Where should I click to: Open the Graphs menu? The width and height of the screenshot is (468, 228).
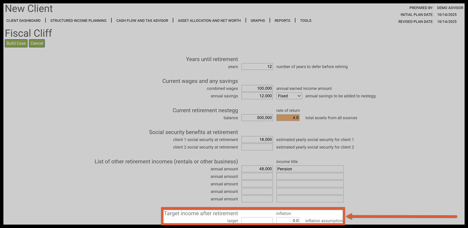[x=258, y=21]
